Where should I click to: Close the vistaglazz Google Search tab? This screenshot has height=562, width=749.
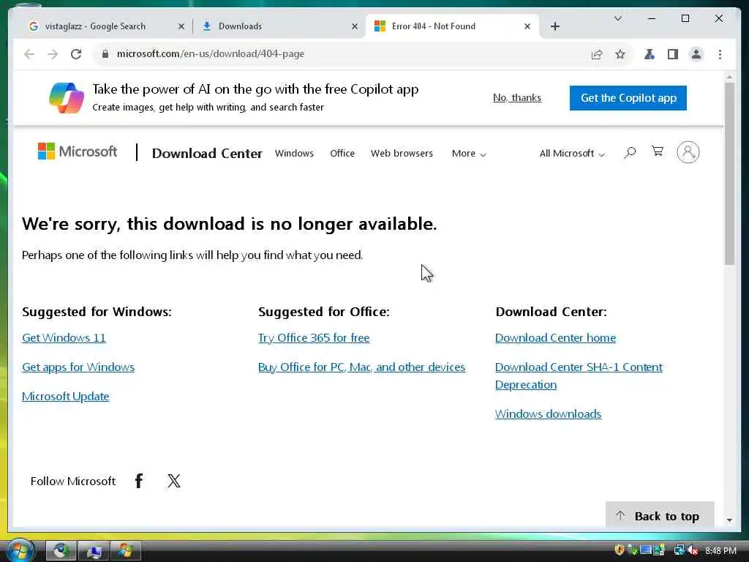point(181,27)
